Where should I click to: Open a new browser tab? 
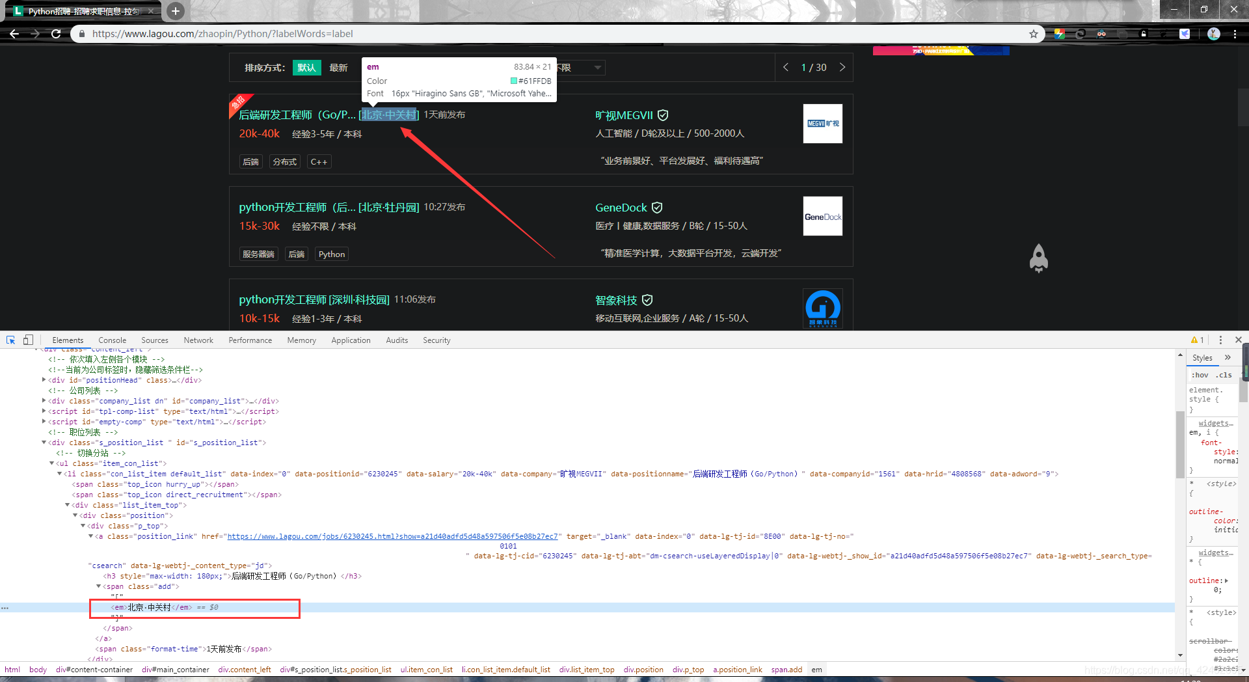(175, 10)
